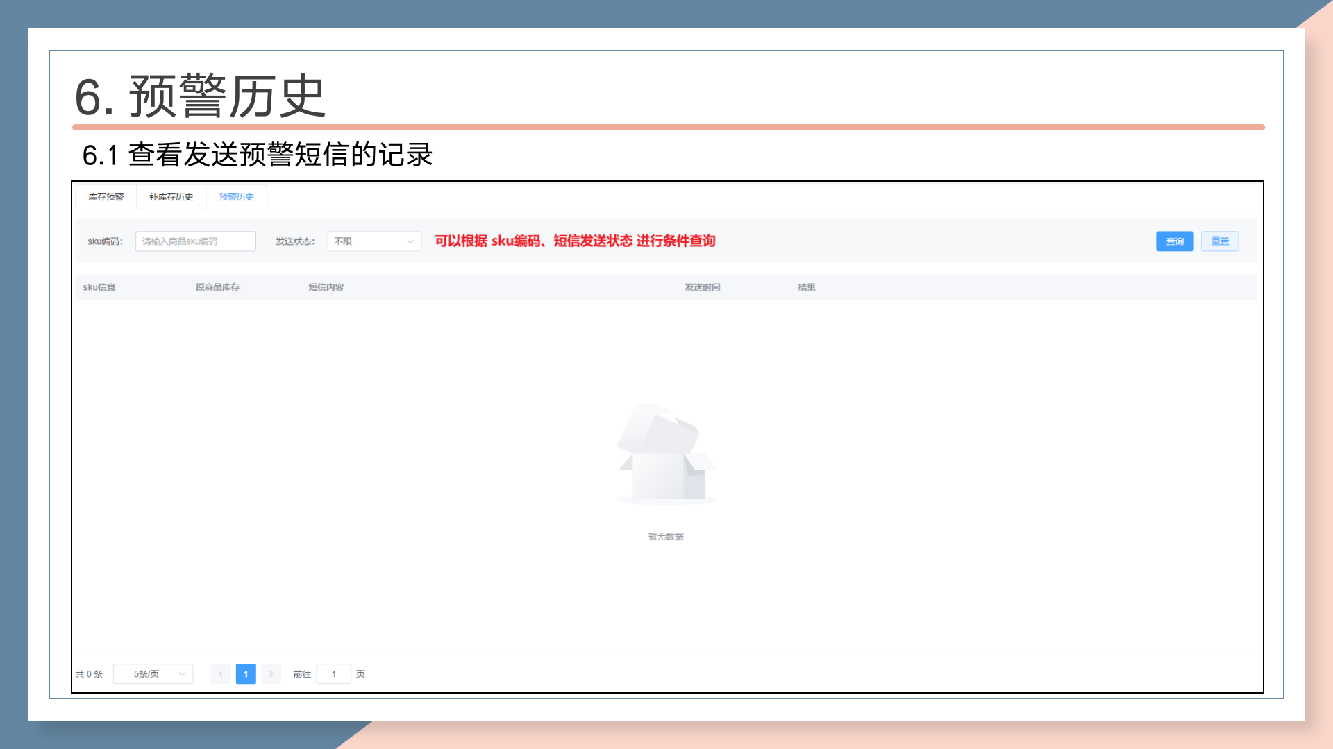
Task: Click the chevron arrow in 发送状态 selector
Action: 410,241
